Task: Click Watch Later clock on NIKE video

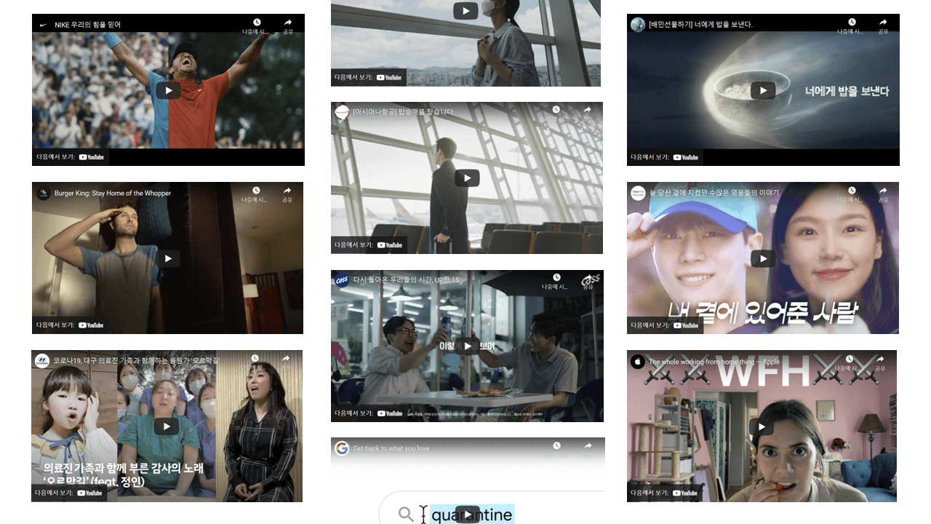Action: (257, 23)
